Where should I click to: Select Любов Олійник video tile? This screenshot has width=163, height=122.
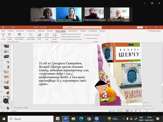click(x=43, y=15)
